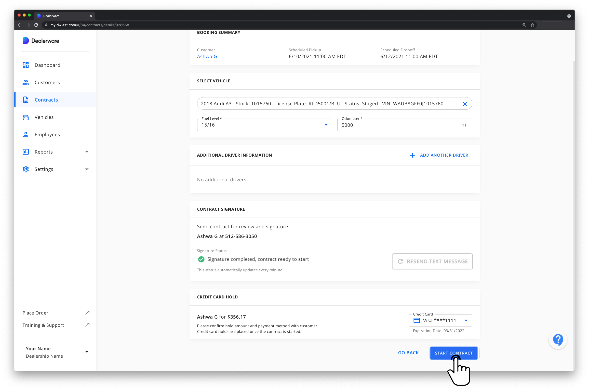The image size is (589, 390).
Task: Open the Training & Support link
Action: click(x=56, y=325)
